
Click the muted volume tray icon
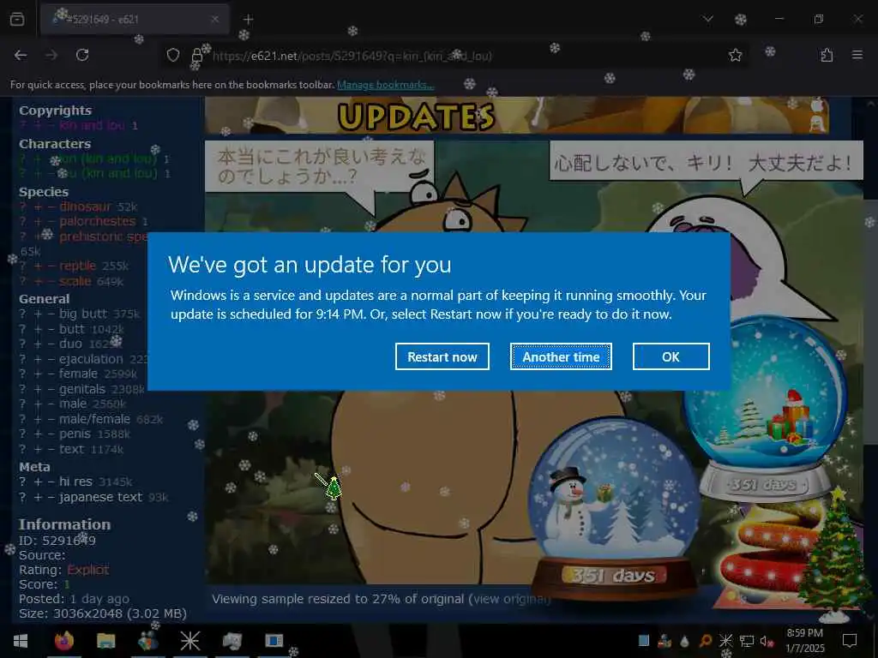[767, 641]
